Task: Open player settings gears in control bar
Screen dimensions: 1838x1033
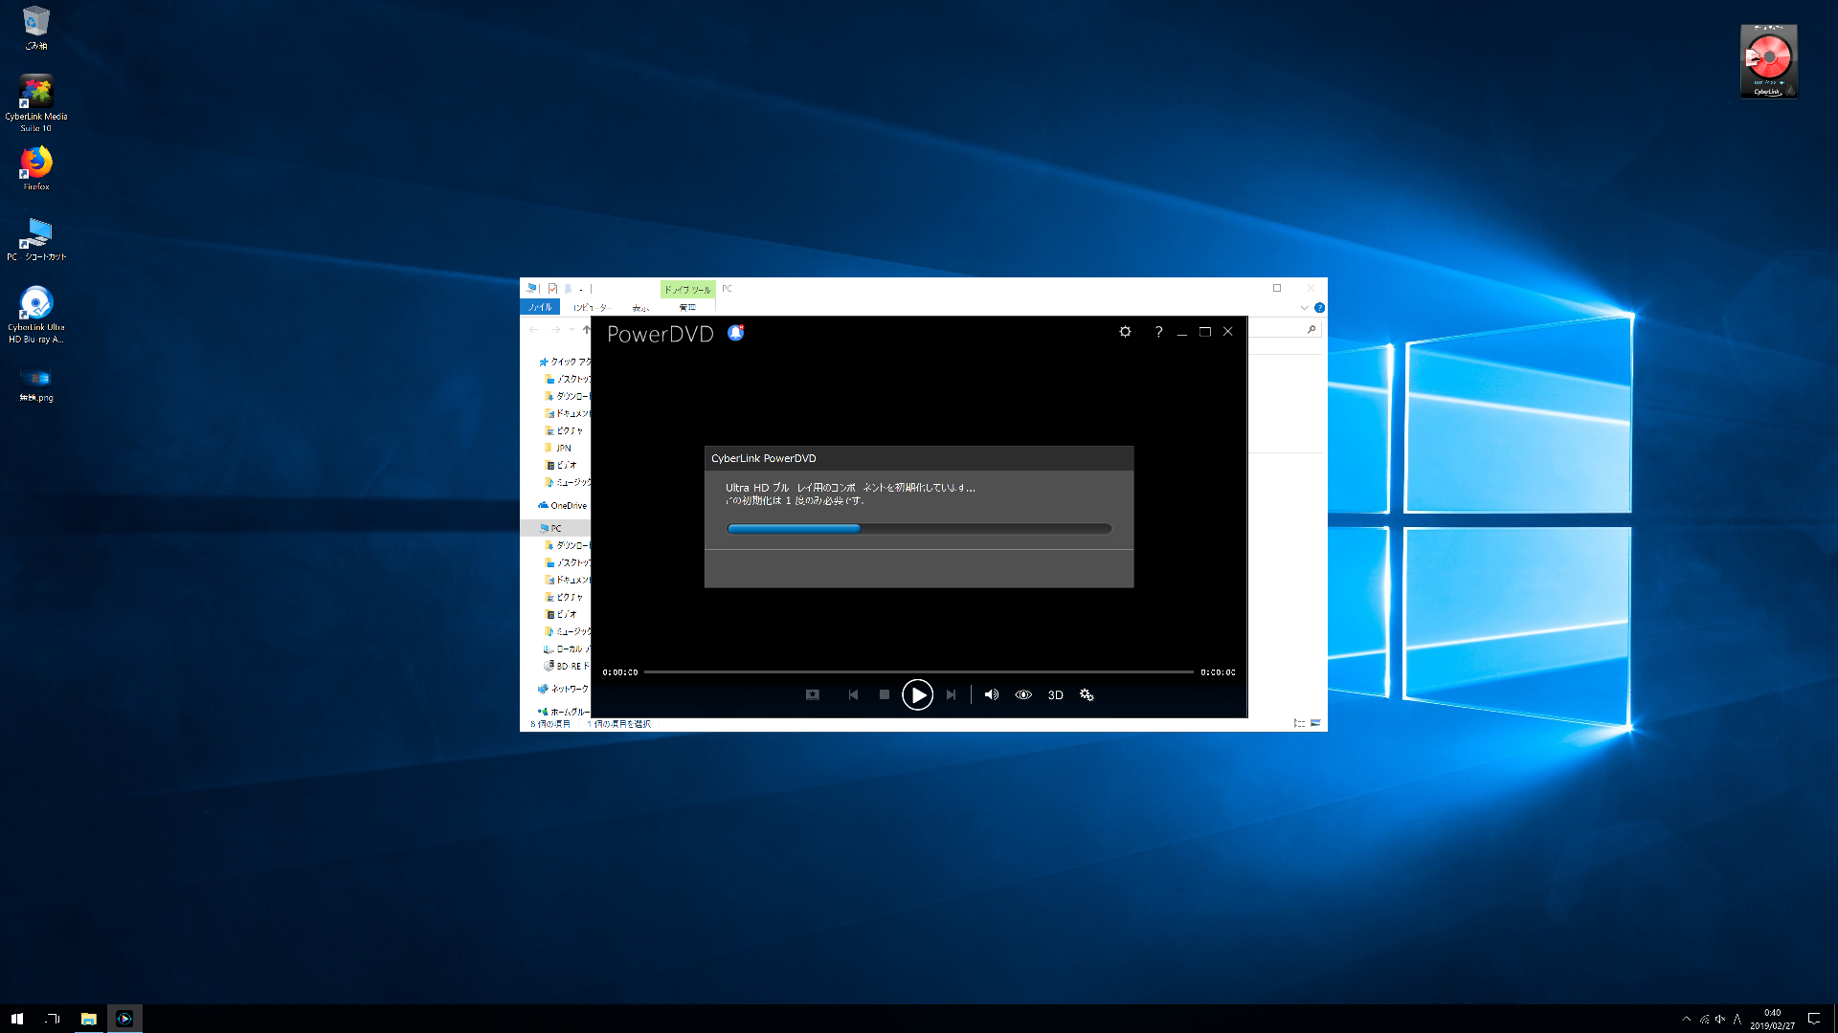Action: click(x=1087, y=695)
